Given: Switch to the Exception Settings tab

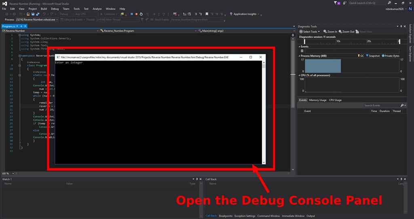Looking at the screenshot, I should (245, 216).
